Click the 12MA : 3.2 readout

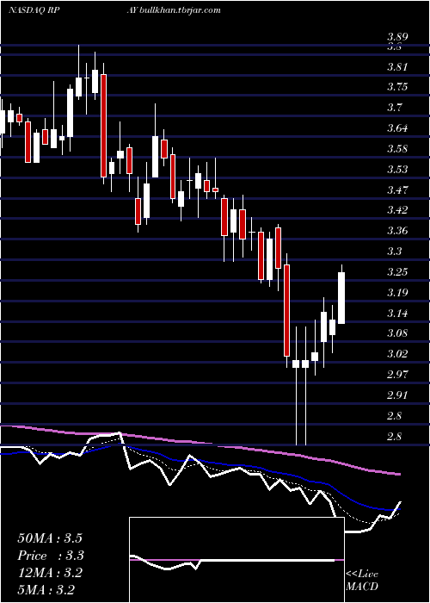50,573
